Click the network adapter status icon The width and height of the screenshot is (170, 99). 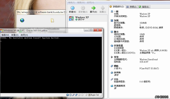point(76,95)
